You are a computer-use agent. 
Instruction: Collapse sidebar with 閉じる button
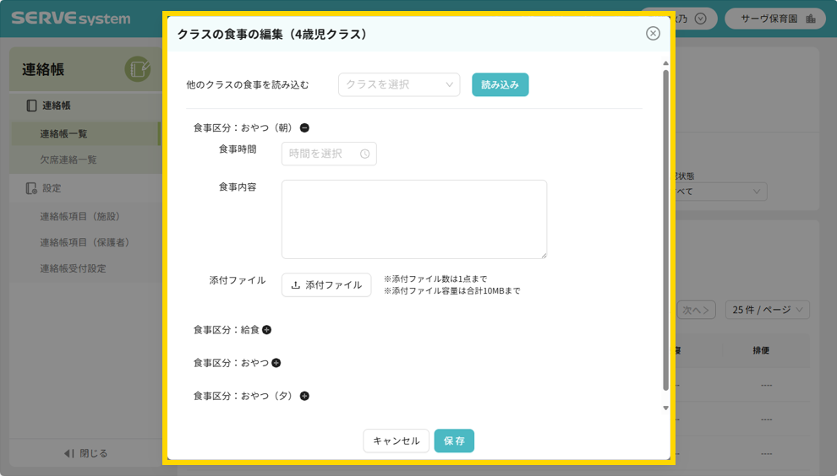pyautogui.click(x=86, y=453)
